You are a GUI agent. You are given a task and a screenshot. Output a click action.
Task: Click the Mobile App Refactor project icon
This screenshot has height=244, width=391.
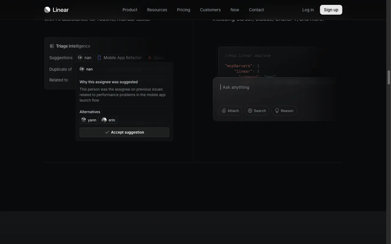[x=99, y=58]
